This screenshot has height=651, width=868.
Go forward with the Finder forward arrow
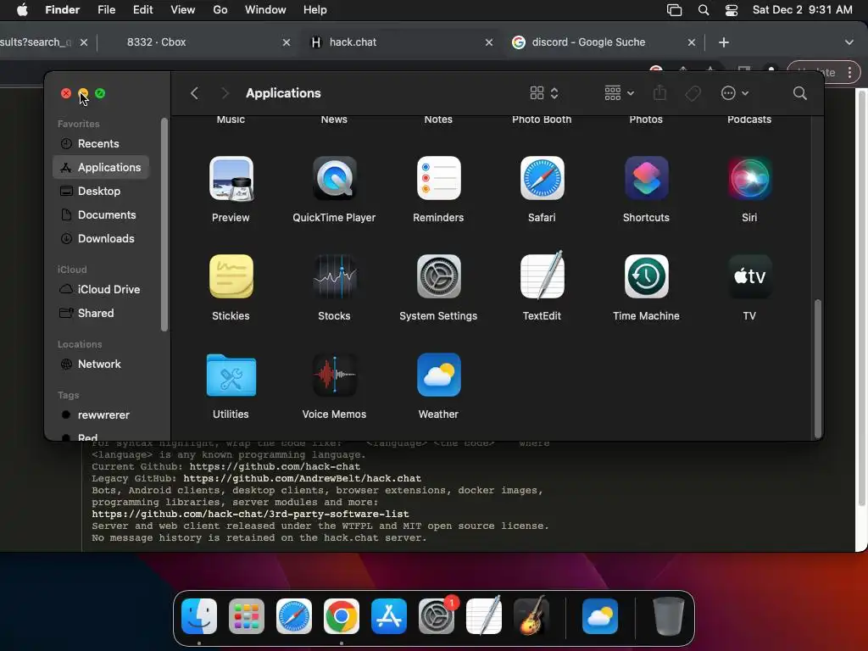pyautogui.click(x=224, y=93)
